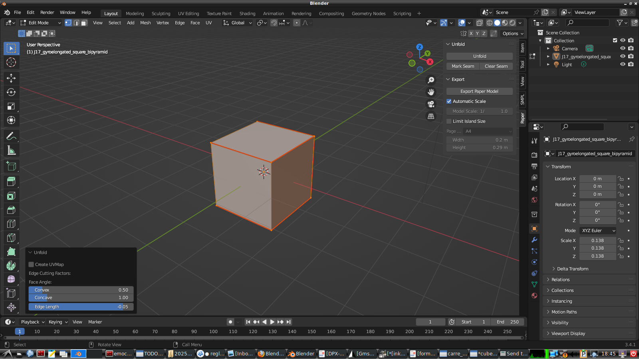The height and width of the screenshot is (359, 639).
Task: Select Material Properties (checkered sphere icon)
Action: (x=534, y=296)
